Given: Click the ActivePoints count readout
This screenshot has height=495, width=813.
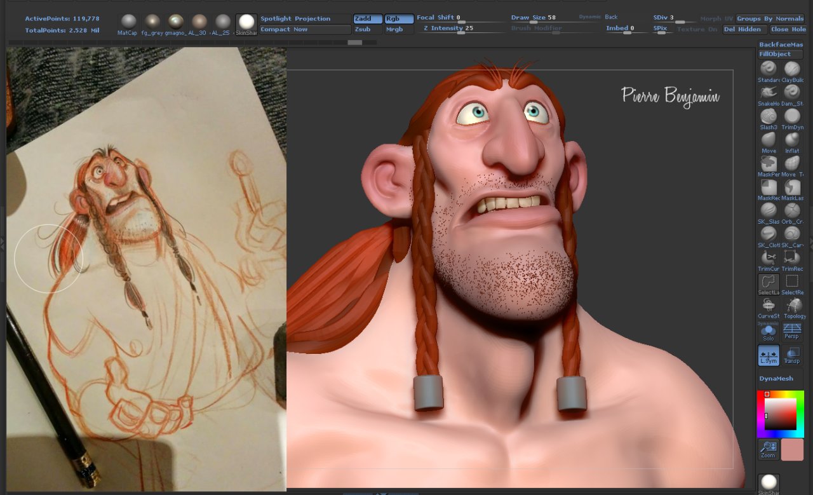Looking at the screenshot, I should [62, 19].
